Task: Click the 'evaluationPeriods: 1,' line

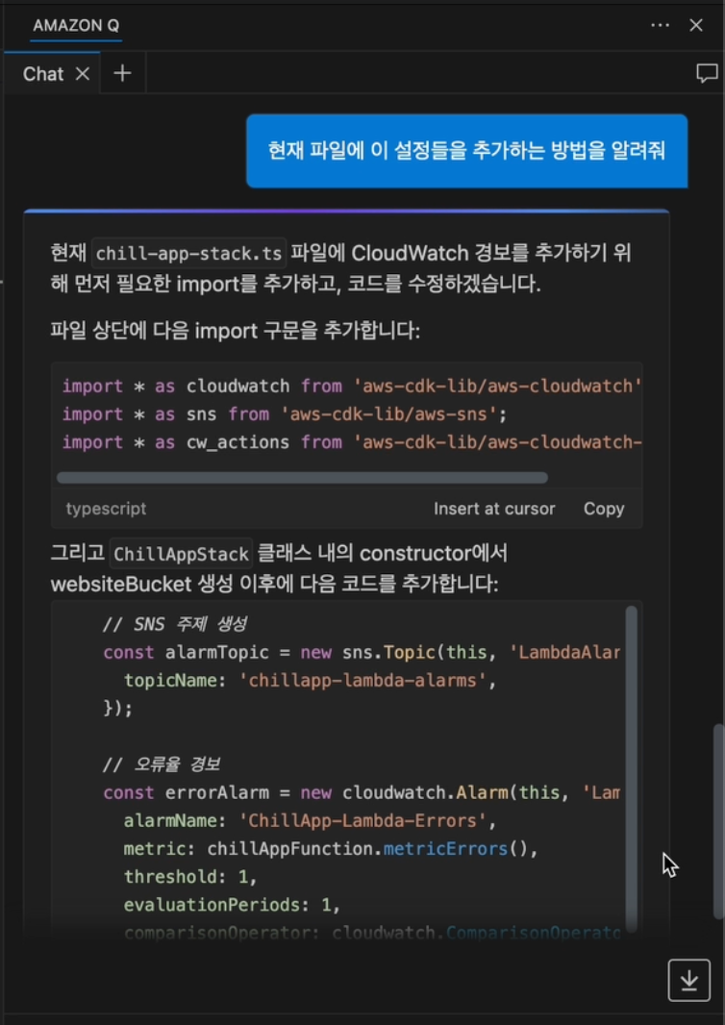Action: [x=233, y=905]
